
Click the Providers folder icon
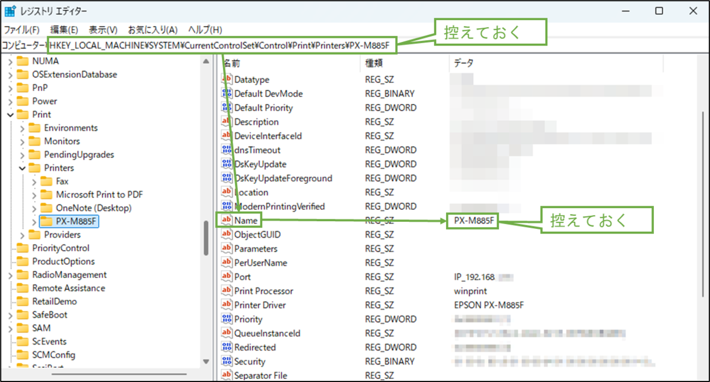point(34,235)
